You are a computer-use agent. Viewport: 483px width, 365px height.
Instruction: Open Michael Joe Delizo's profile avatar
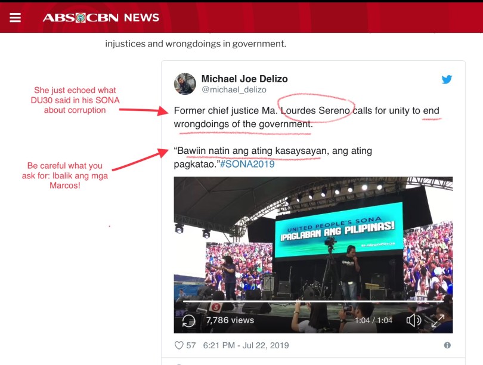[185, 84]
